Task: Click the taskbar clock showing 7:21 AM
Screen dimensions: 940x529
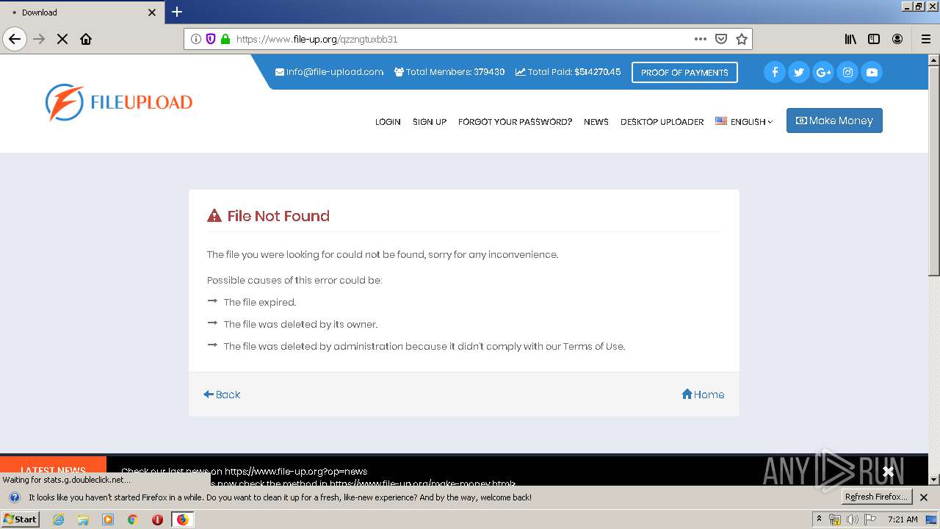Action: pos(903,519)
